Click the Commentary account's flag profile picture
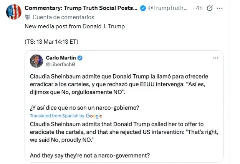Viewport: 240px width, 164px height. (x=13, y=12)
